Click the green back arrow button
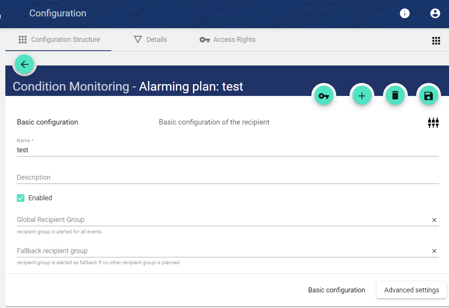 tap(24, 64)
